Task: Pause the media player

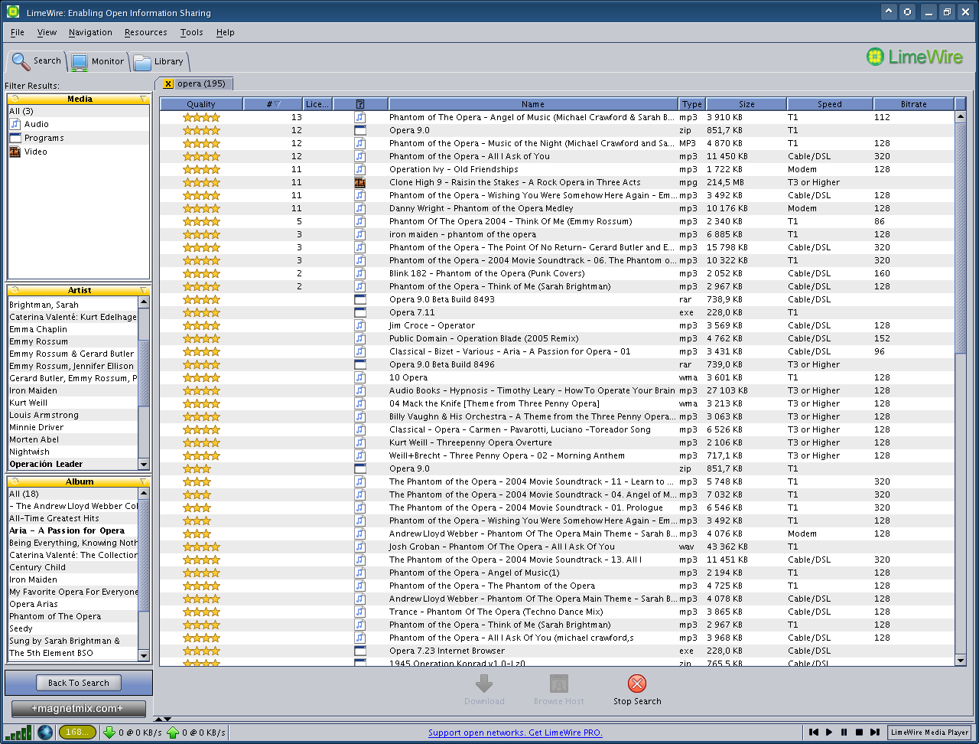Action: click(x=844, y=733)
